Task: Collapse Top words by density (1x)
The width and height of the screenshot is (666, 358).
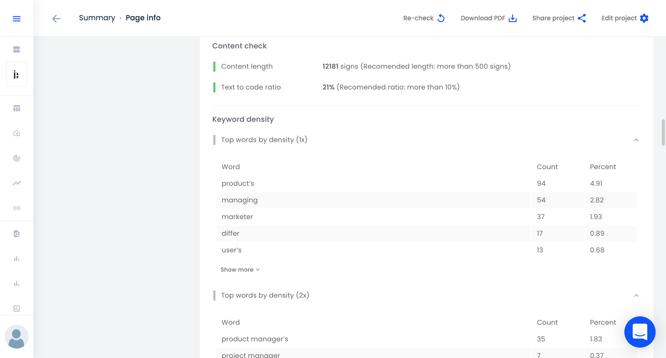Action: (x=636, y=140)
